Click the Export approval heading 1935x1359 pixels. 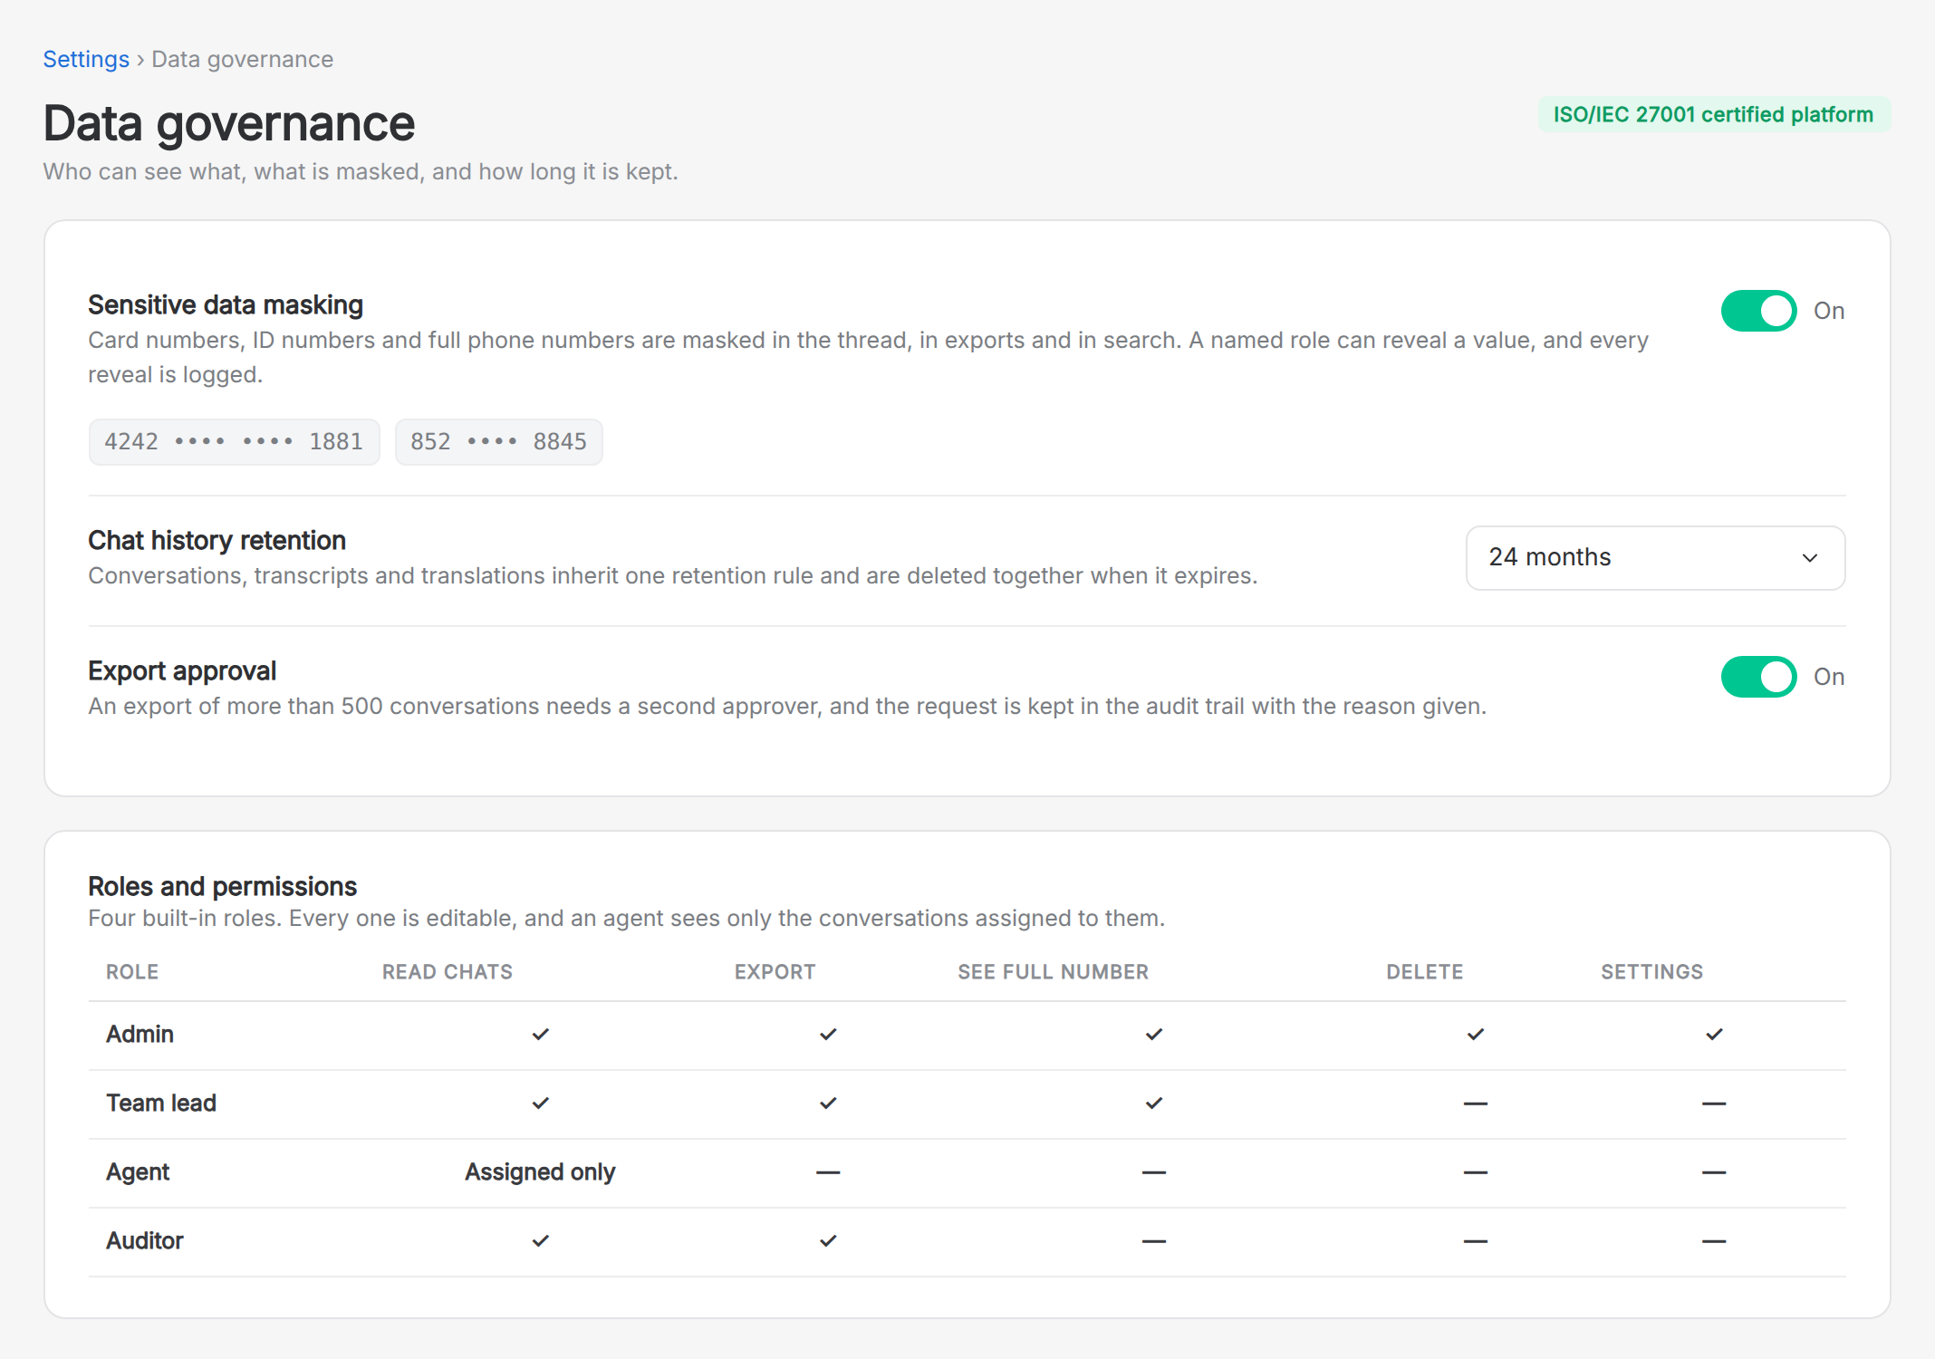(182, 671)
